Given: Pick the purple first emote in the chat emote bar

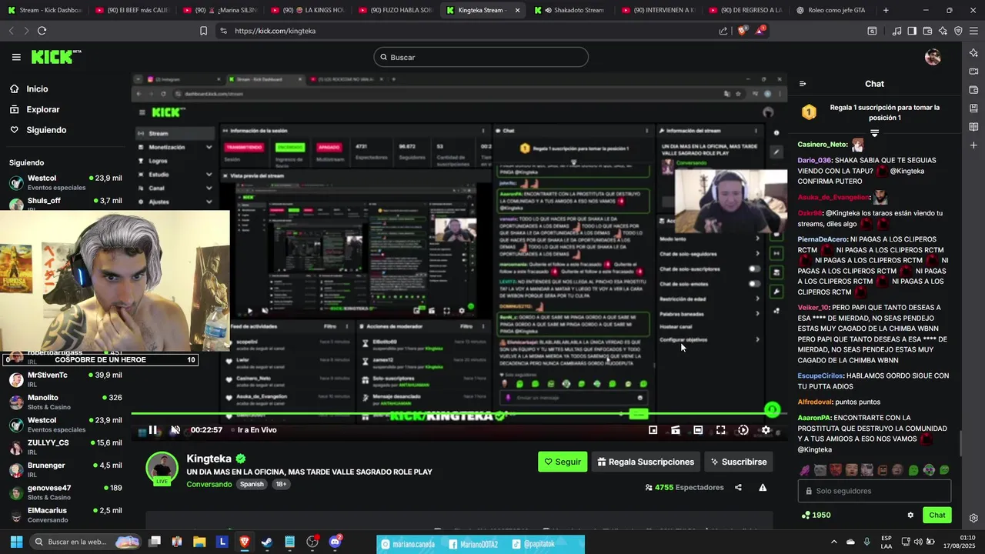Looking at the screenshot, I should [x=805, y=470].
